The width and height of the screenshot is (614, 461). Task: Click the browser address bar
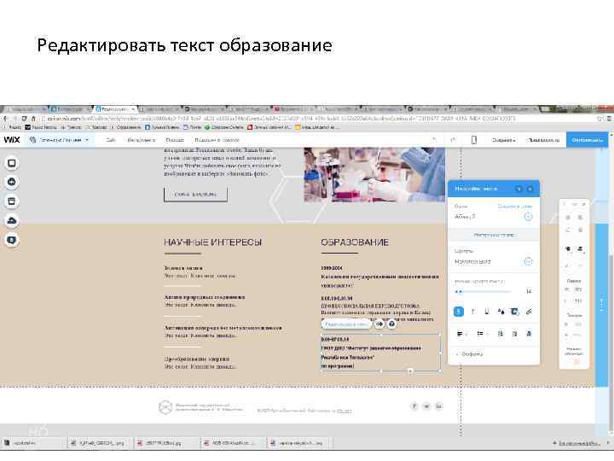point(317,119)
